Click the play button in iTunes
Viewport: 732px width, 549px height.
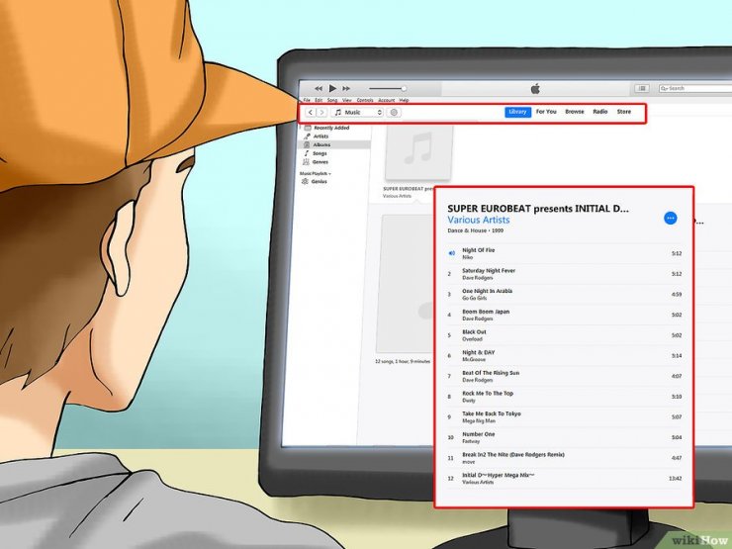(x=332, y=88)
